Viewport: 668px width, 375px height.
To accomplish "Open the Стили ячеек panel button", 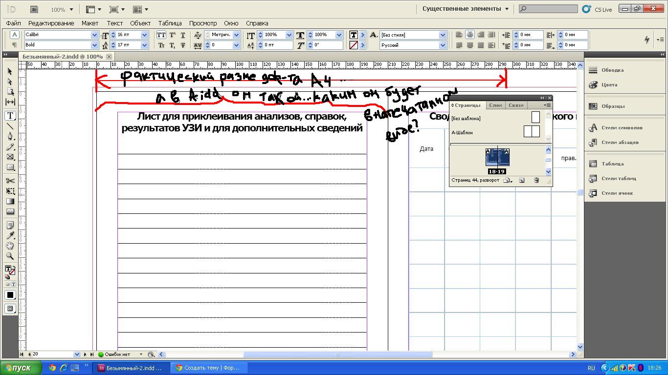I will coord(611,193).
